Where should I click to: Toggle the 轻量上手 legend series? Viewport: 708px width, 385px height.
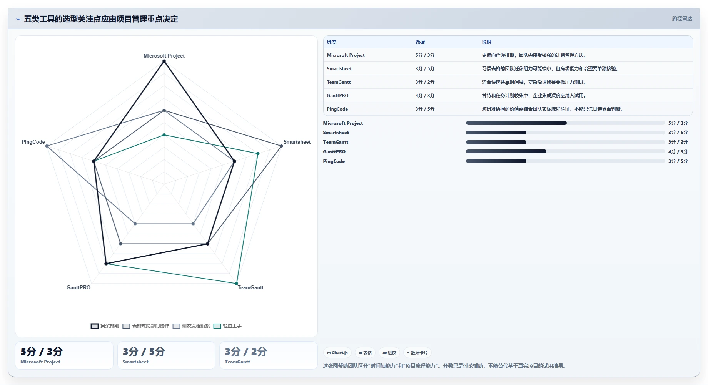(227, 326)
